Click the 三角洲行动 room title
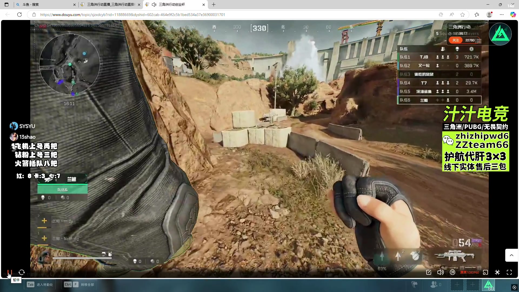 point(460,27)
